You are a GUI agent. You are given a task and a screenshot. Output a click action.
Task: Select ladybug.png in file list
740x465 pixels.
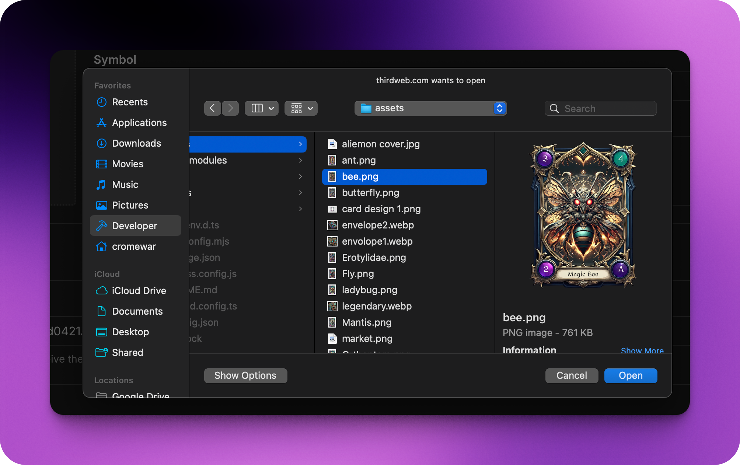369,290
